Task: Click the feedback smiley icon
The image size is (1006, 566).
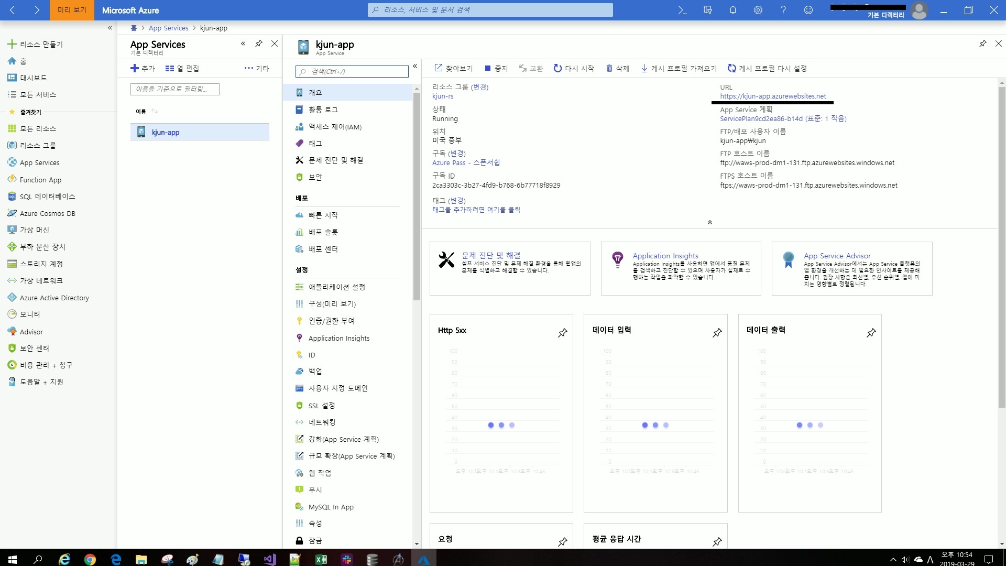Action: 808,10
